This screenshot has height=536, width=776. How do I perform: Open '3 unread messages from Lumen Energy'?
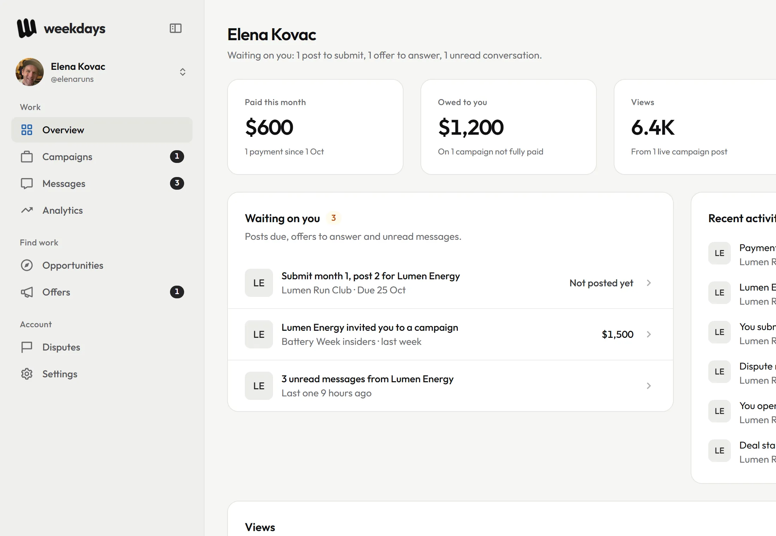click(x=450, y=386)
